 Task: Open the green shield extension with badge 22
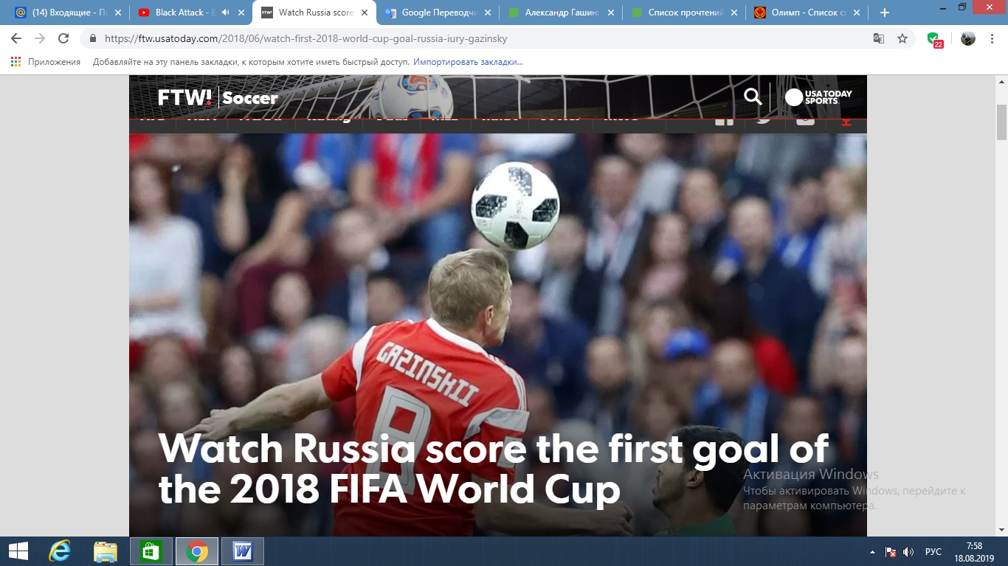point(934,40)
